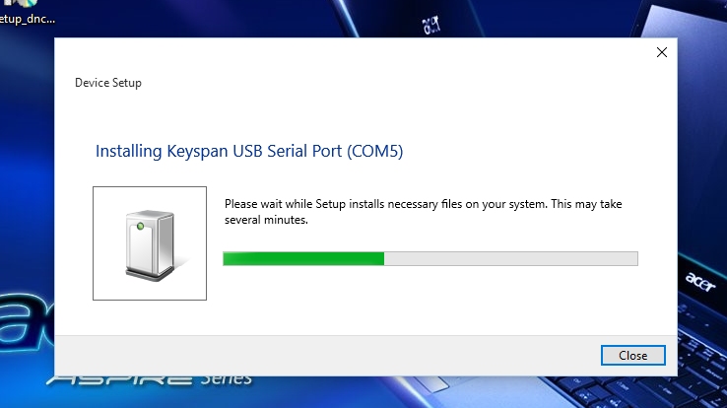The image size is (727, 408).
Task: Close the Device Setup dialog with the X
Action: pyautogui.click(x=662, y=52)
